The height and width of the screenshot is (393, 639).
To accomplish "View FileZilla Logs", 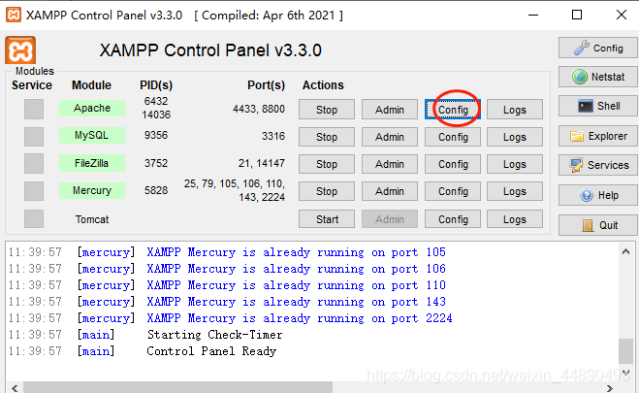I will point(515,164).
